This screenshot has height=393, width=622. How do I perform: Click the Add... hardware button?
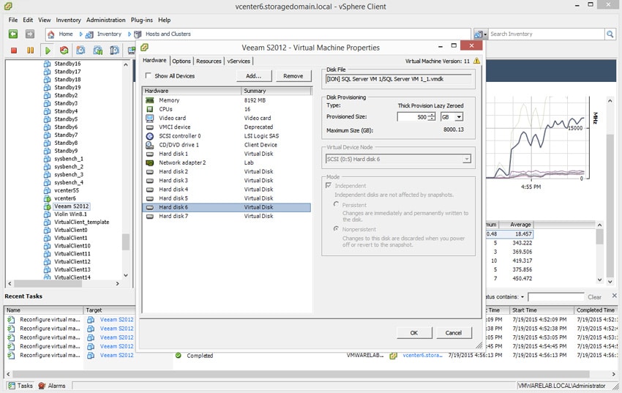(254, 75)
